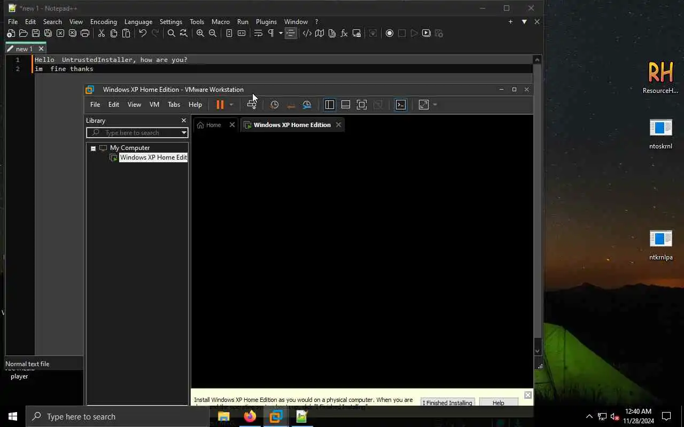Click the Run macro multiple times icon
The height and width of the screenshot is (427, 684).
pyautogui.click(x=426, y=33)
